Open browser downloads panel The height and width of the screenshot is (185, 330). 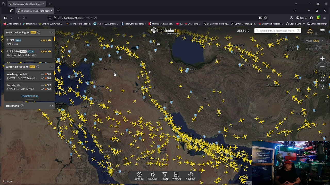[291, 18]
